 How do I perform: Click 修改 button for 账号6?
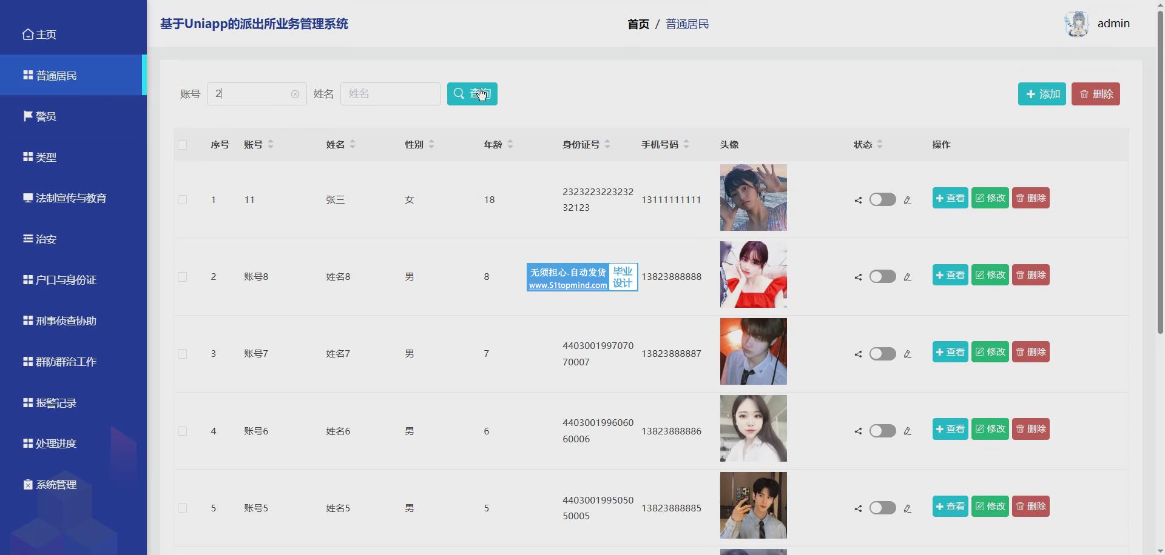click(x=990, y=429)
